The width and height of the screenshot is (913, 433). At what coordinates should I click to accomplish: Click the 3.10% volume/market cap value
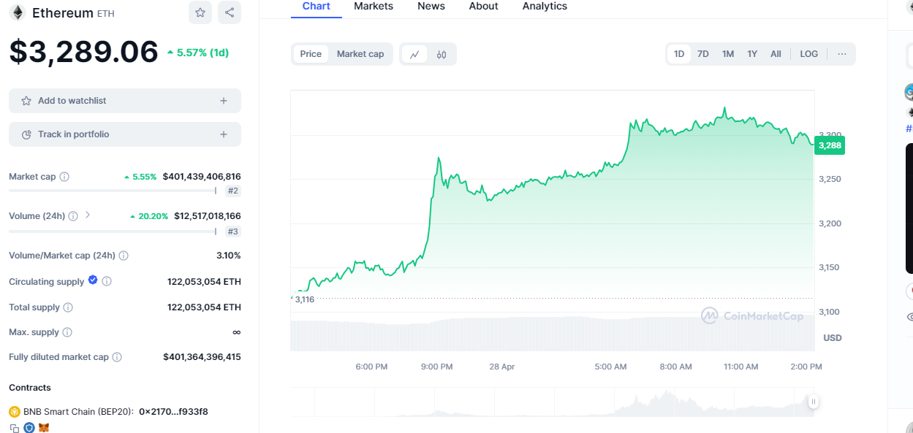228,256
